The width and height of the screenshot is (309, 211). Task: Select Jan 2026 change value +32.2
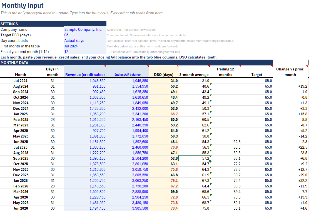pos(291,181)
